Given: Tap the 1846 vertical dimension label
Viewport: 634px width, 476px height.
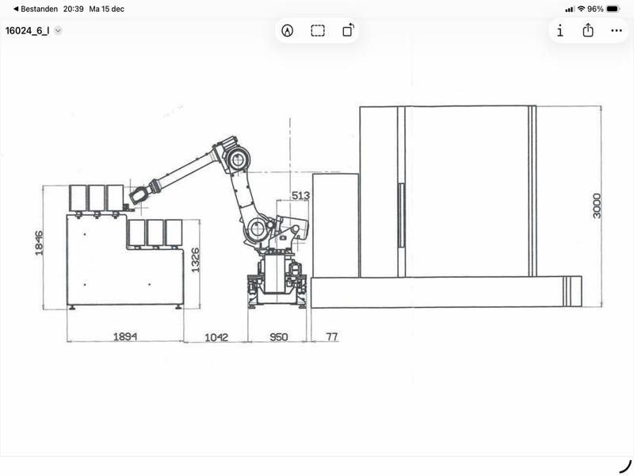Looking at the screenshot, I should pyautogui.click(x=40, y=243).
